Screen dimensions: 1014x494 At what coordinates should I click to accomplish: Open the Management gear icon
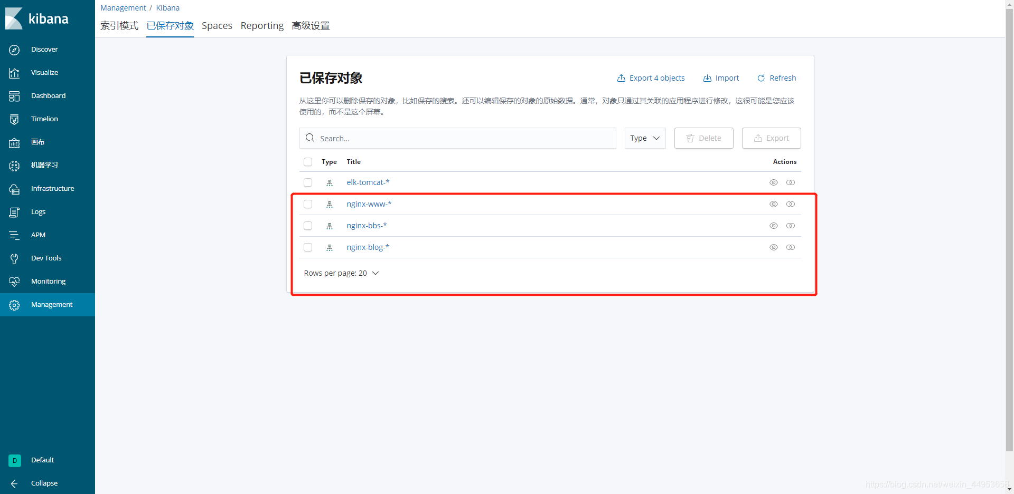pyautogui.click(x=14, y=305)
